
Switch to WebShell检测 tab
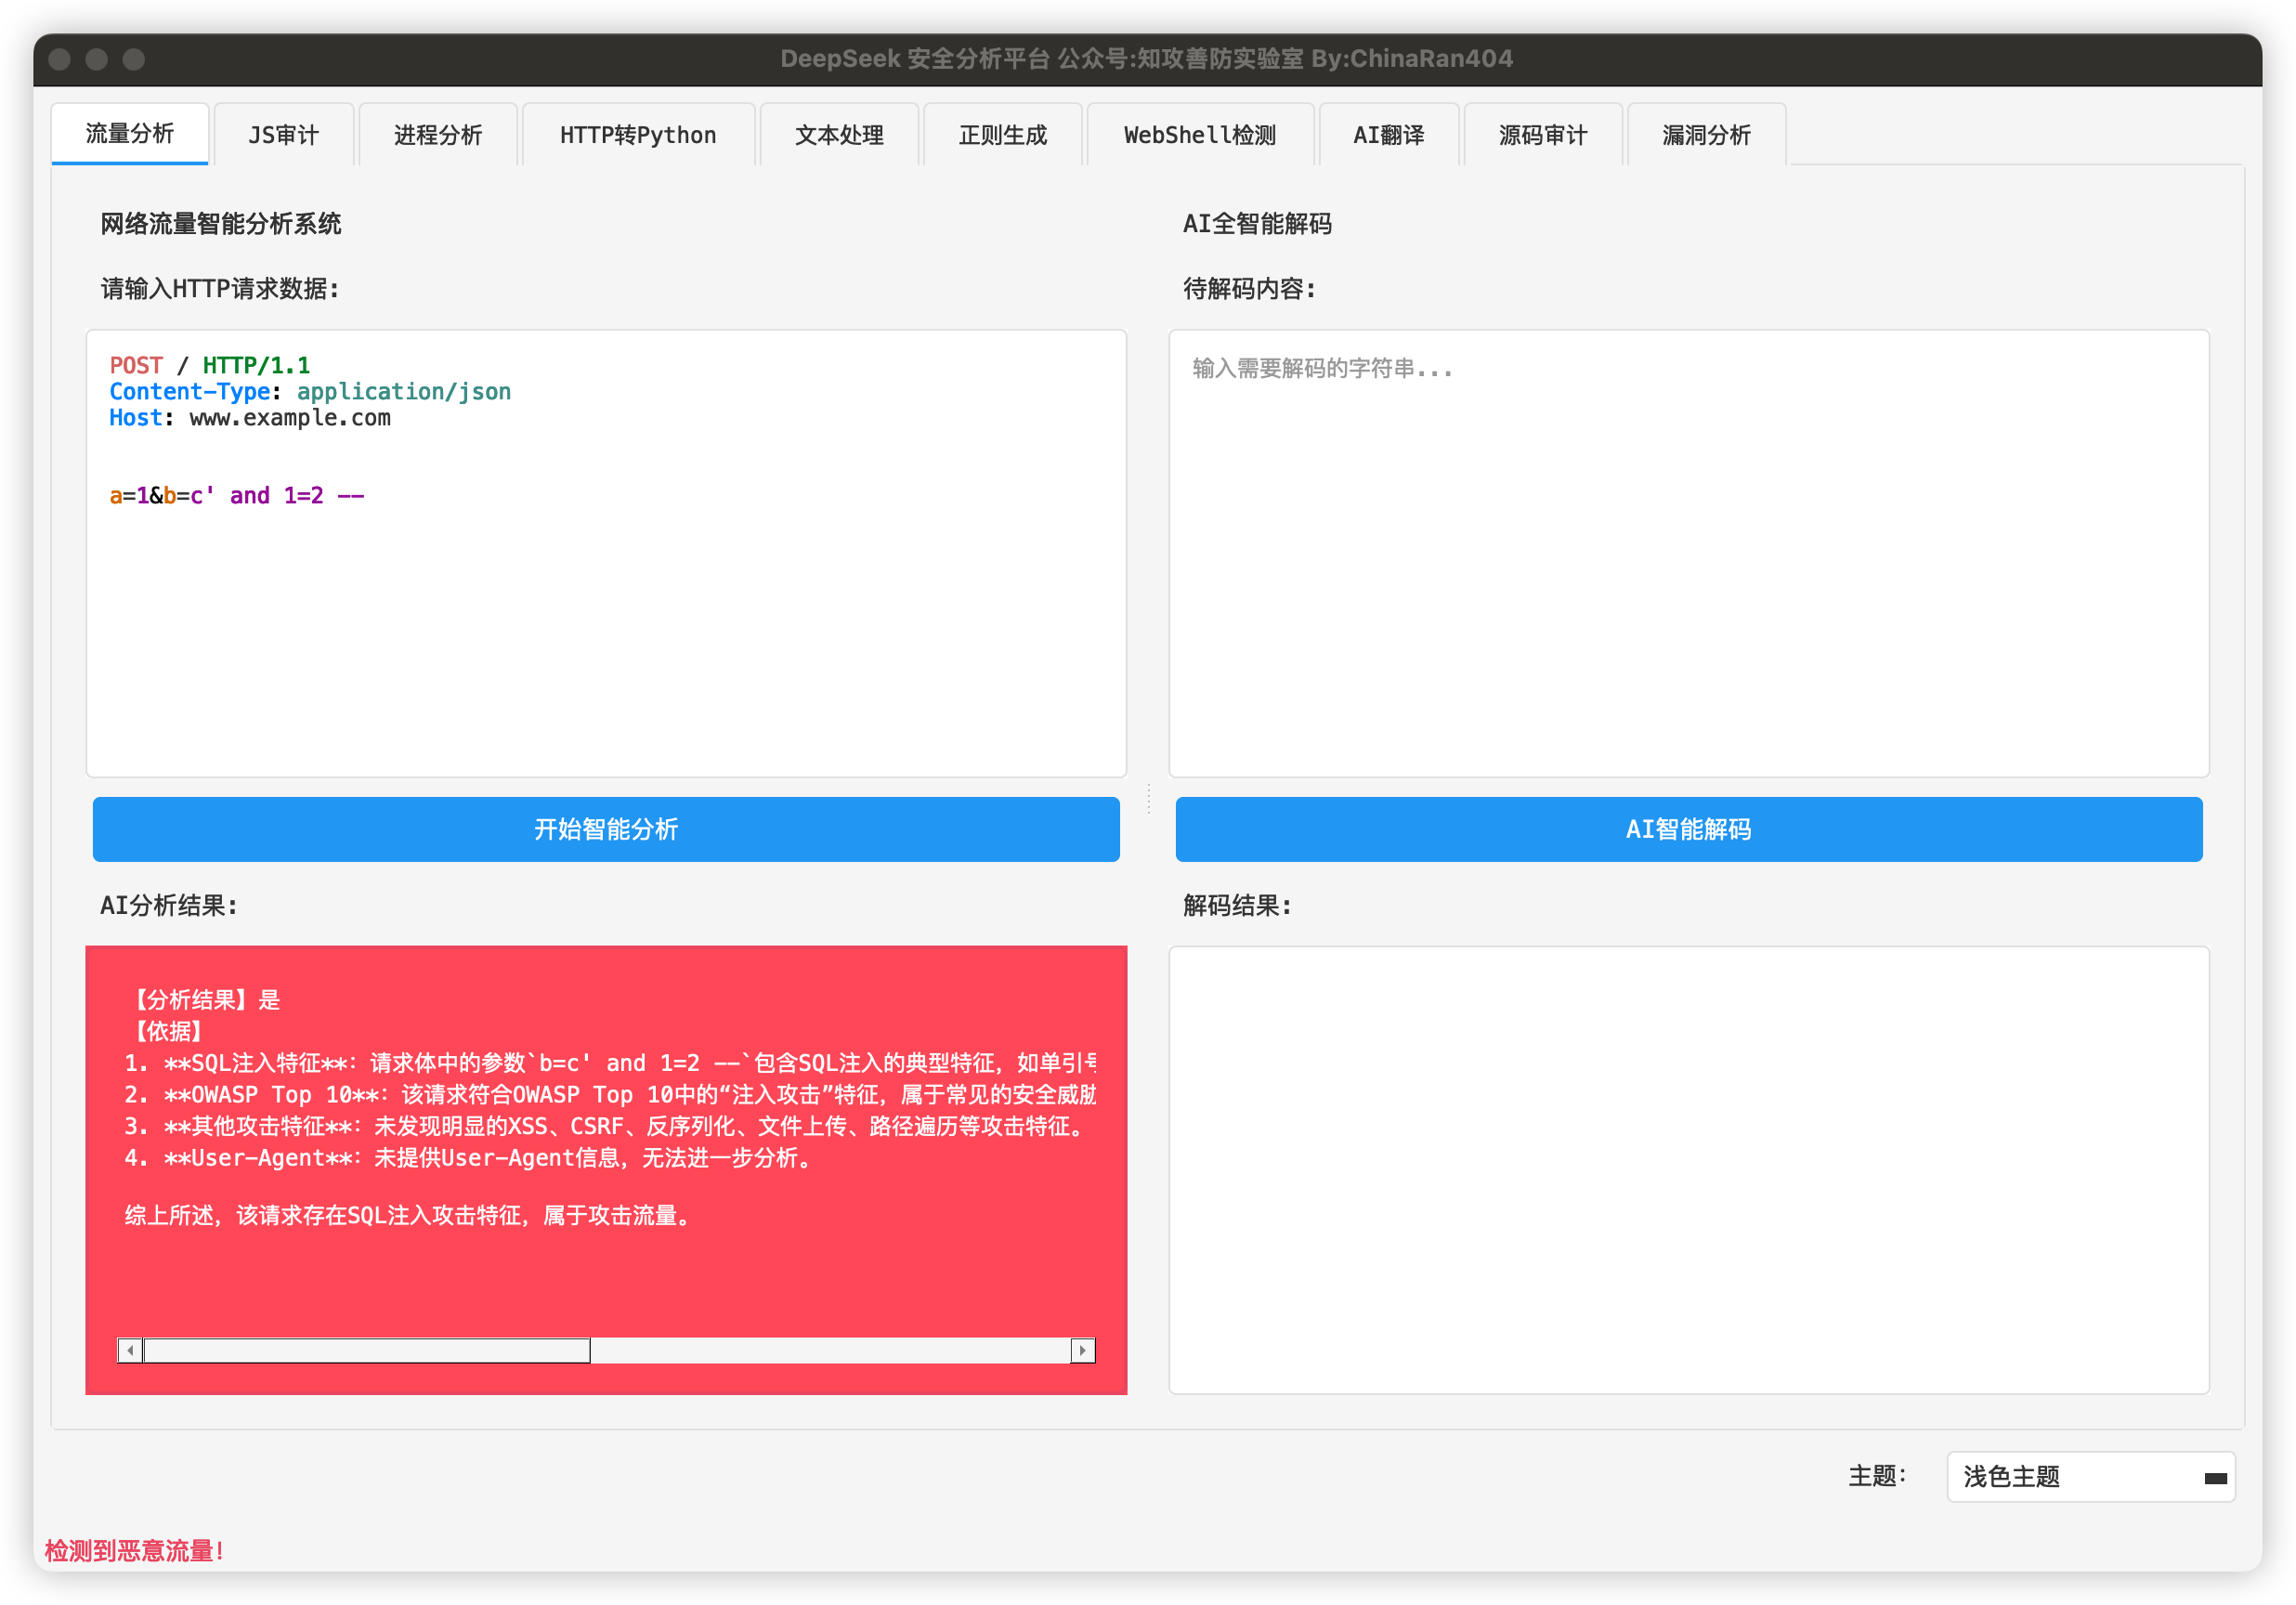(1200, 135)
